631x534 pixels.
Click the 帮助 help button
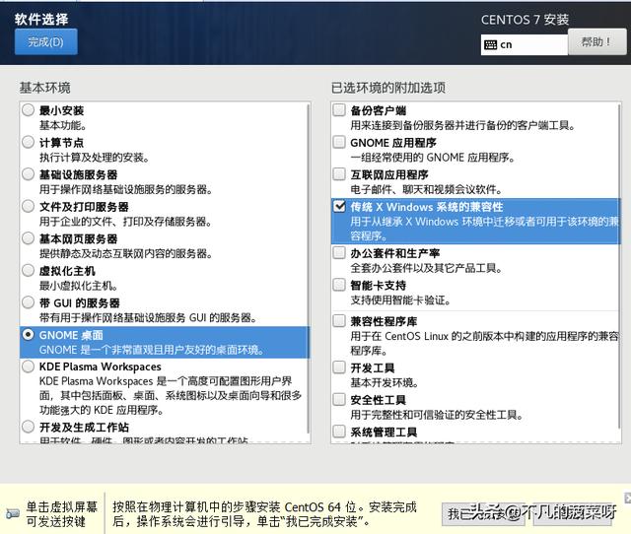point(595,42)
